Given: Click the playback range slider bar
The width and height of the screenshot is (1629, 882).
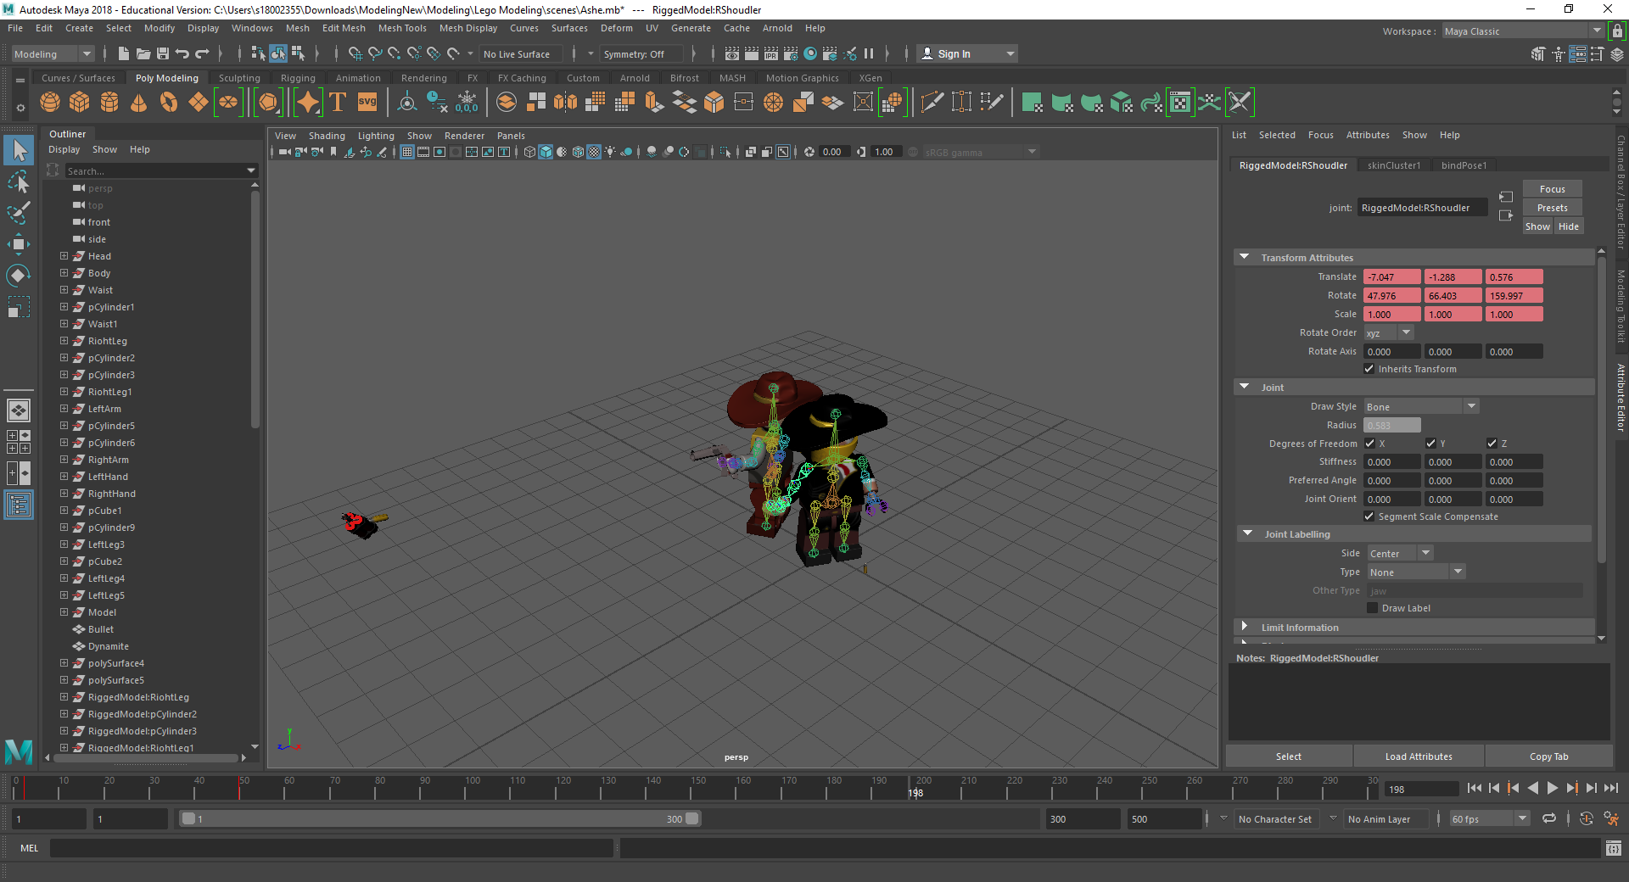Looking at the screenshot, I should click(x=439, y=819).
